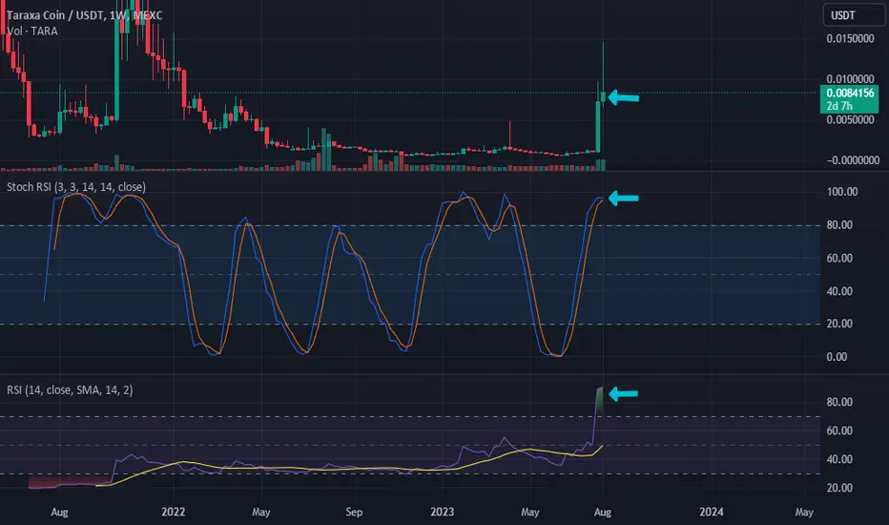The width and height of the screenshot is (889, 525).
Task: Click the latest green candle on price chart
Action: 603,97
